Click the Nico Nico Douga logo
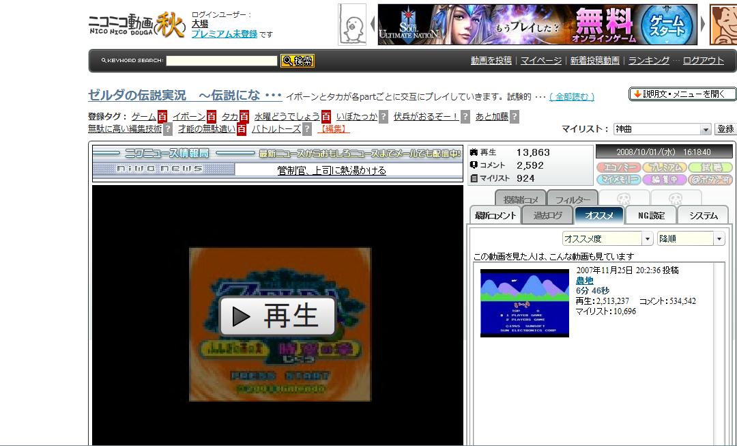The height and width of the screenshot is (446, 737). click(x=136, y=25)
